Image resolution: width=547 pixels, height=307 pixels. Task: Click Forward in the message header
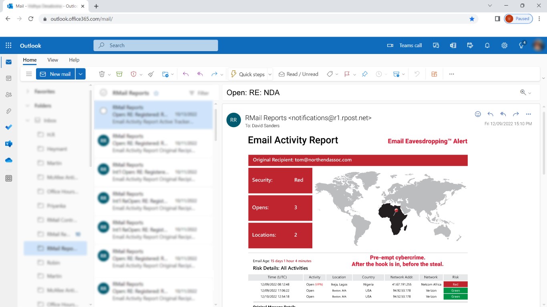(x=516, y=114)
